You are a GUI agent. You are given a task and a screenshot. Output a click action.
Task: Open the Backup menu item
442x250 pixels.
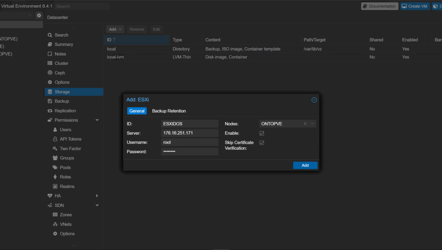[x=74, y=101]
